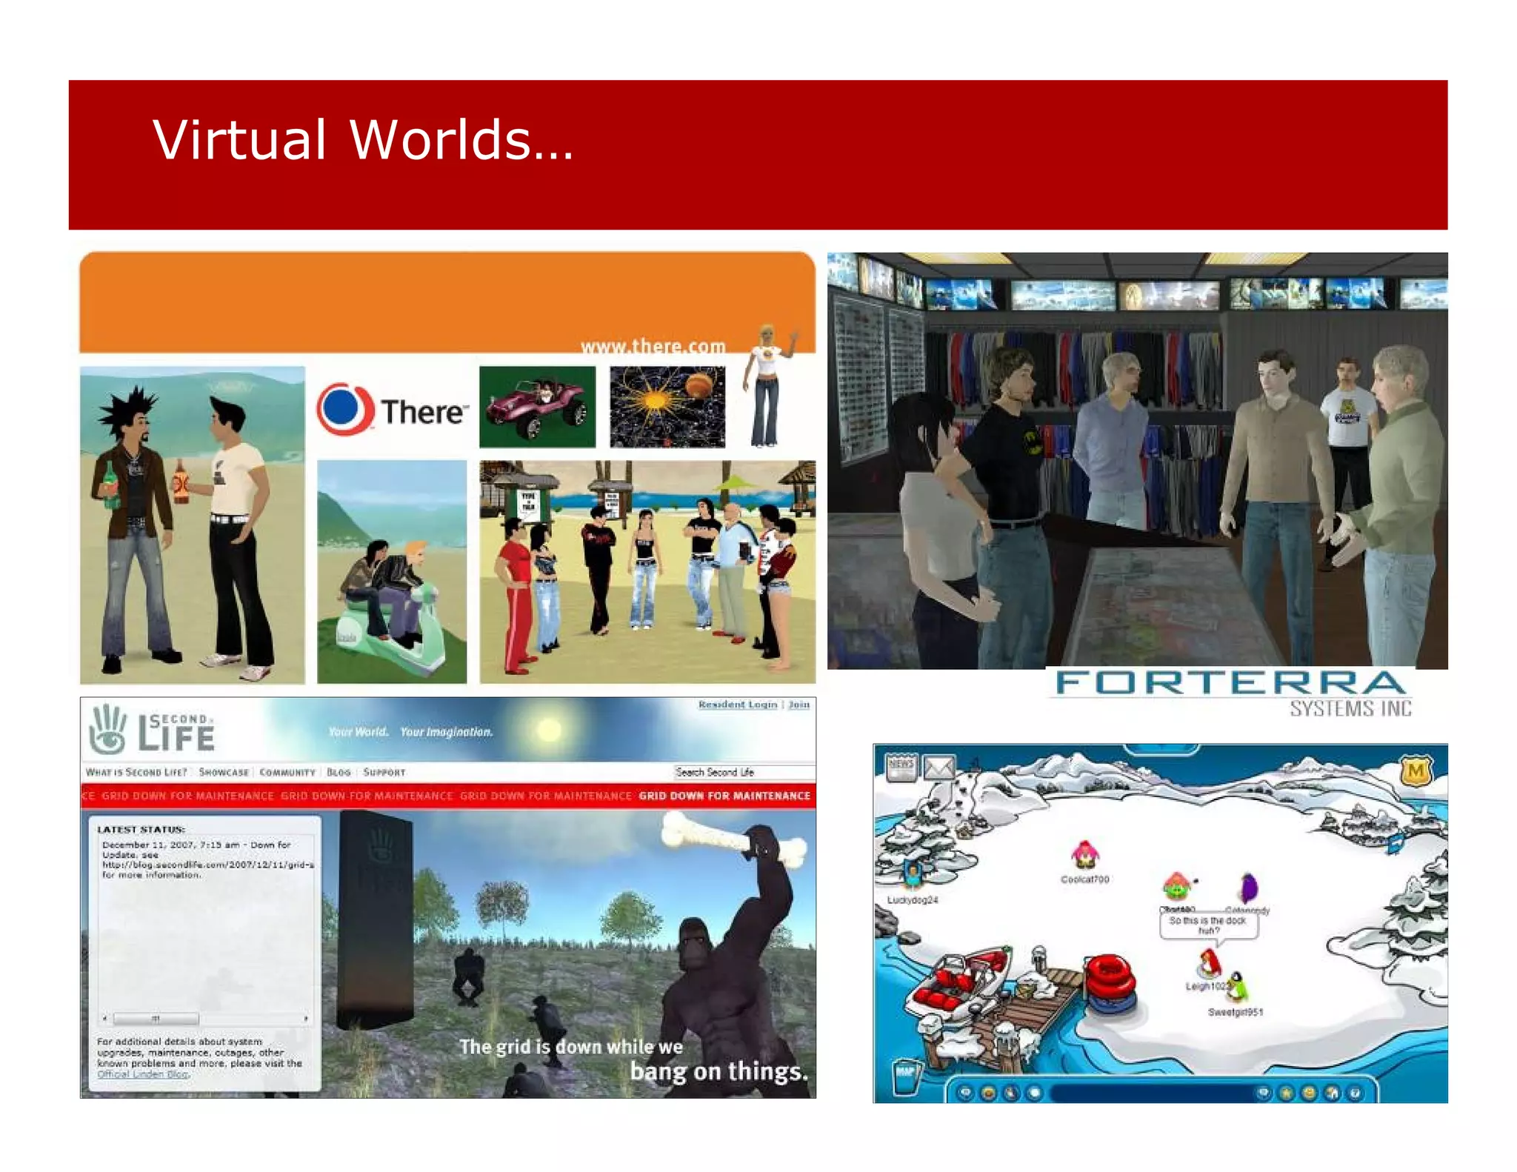Click the help question mark icon
The image size is (1517, 1172).
coord(1355,1092)
